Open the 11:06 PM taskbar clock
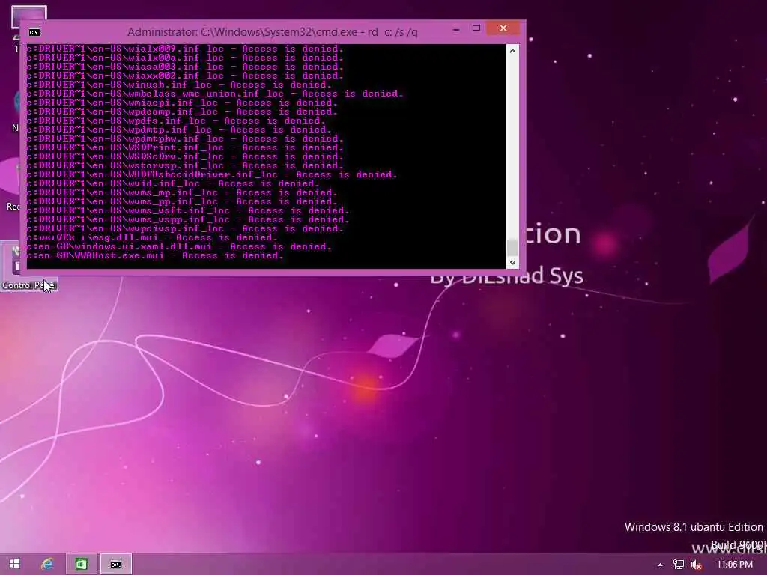Image resolution: width=767 pixels, height=575 pixels. tap(735, 565)
